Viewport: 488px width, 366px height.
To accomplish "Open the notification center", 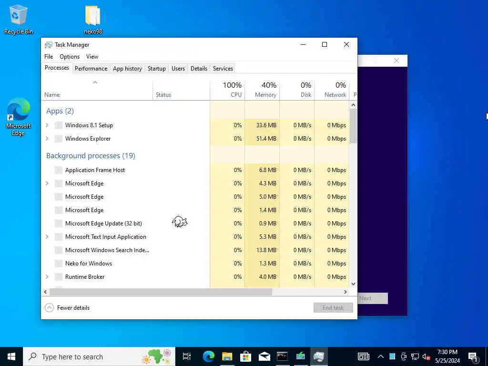I will pyautogui.click(x=473, y=356).
